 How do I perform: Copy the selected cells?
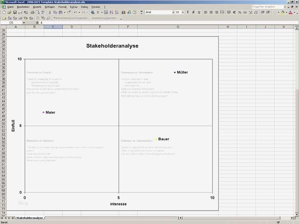pos(55,13)
